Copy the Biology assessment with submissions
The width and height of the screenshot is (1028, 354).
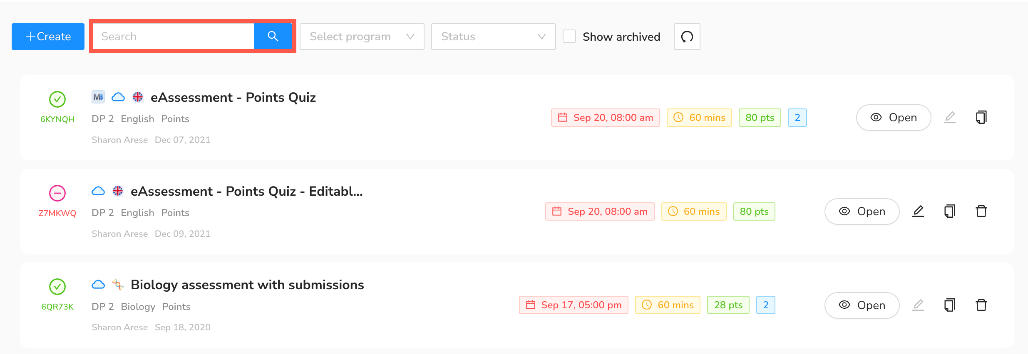point(949,305)
